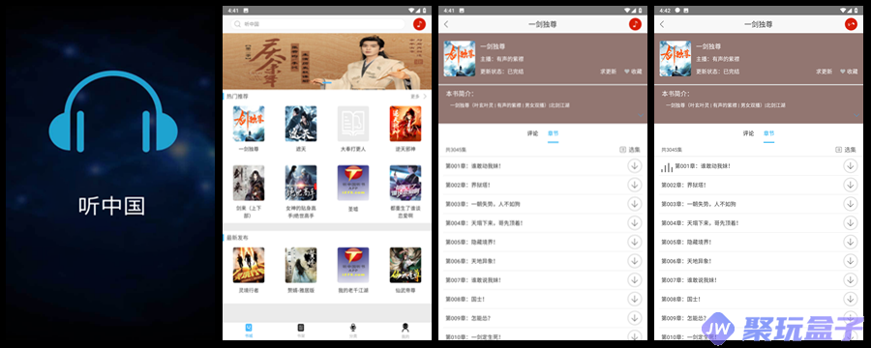
Task: Go back using the arrow on the 4:42 screen
Action: click(662, 24)
